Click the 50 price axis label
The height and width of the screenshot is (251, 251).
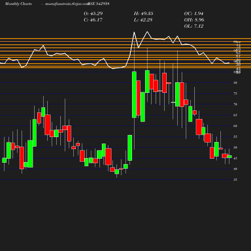point(235,148)
